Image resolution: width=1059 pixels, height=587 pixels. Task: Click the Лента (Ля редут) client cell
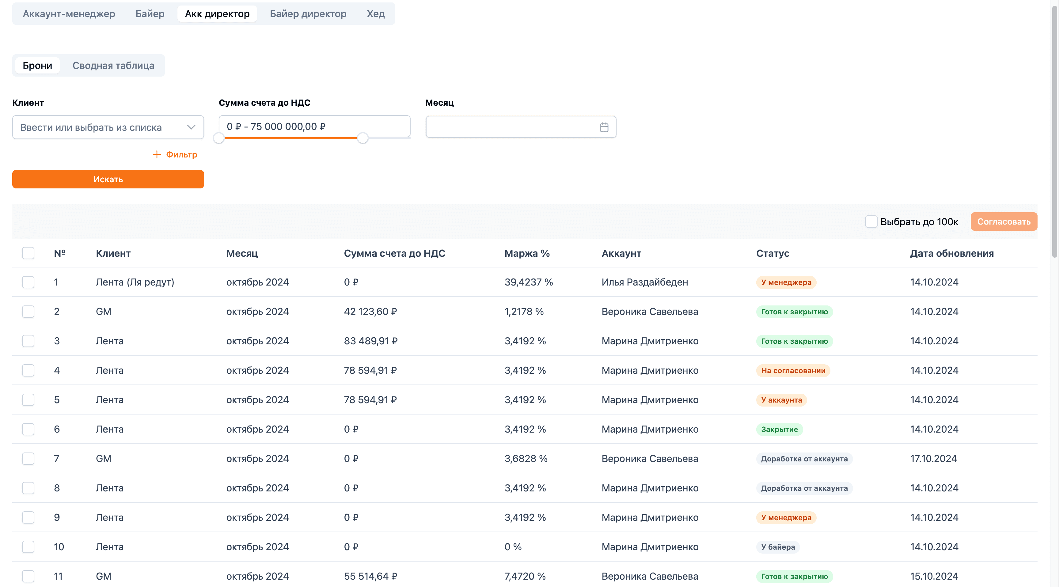tap(135, 282)
